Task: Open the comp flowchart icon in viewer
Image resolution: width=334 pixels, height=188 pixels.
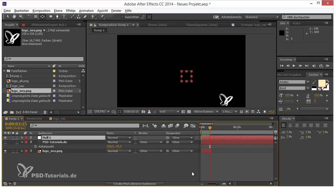Action: click(x=258, y=111)
